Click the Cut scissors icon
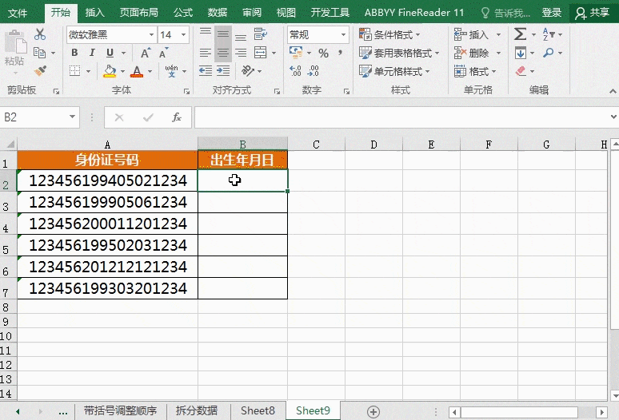 click(x=39, y=34)
